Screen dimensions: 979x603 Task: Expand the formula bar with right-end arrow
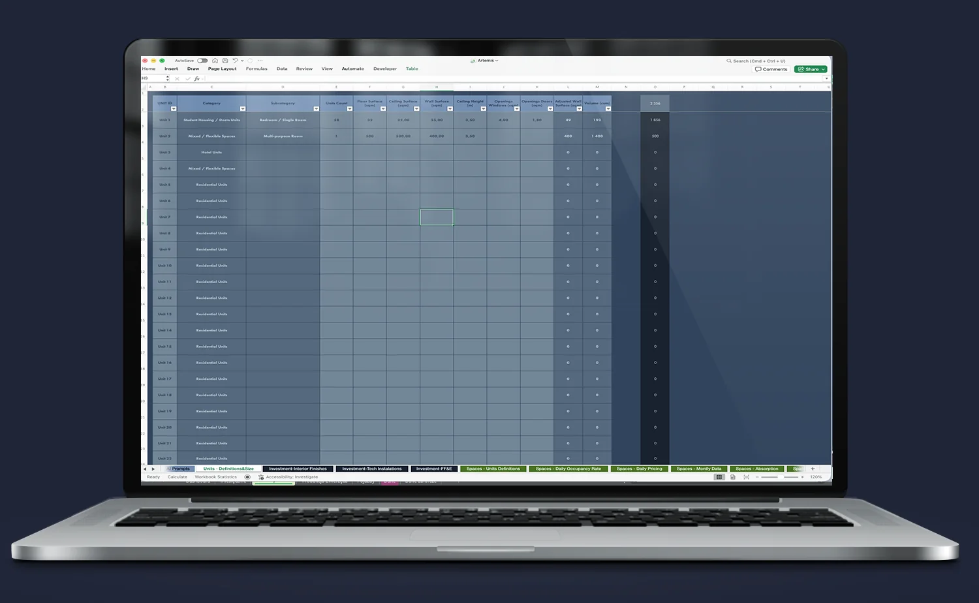826,78
